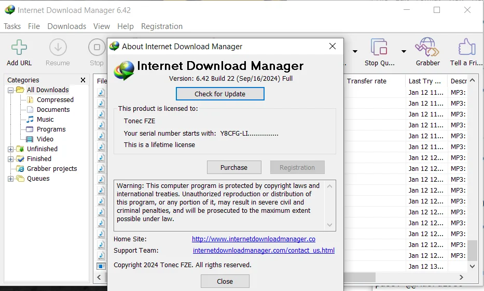484x291 pixels.
Task: Expand the Queues category
Action: pos(10,179)
